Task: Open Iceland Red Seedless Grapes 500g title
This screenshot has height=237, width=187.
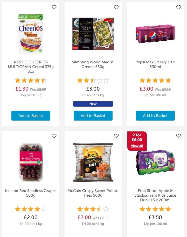Action: (x=31, y=193)
